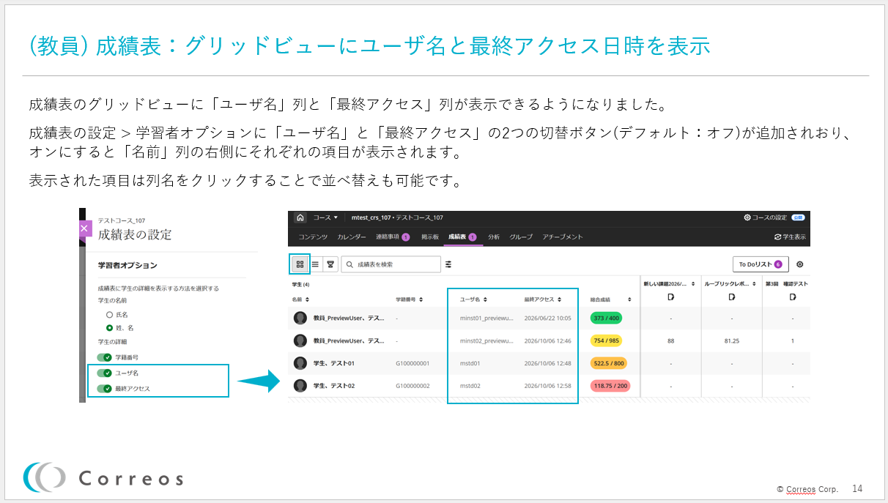
Task: Open the 分析 tab
Action: (494, 237)
